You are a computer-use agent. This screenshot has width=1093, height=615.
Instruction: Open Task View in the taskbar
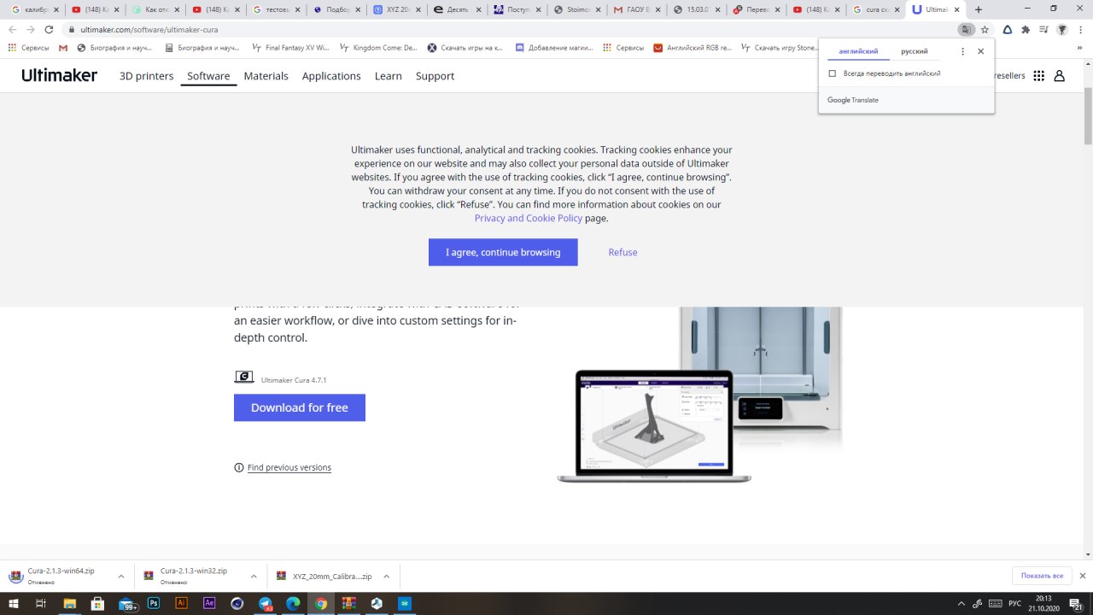click(x=41, y=603)
